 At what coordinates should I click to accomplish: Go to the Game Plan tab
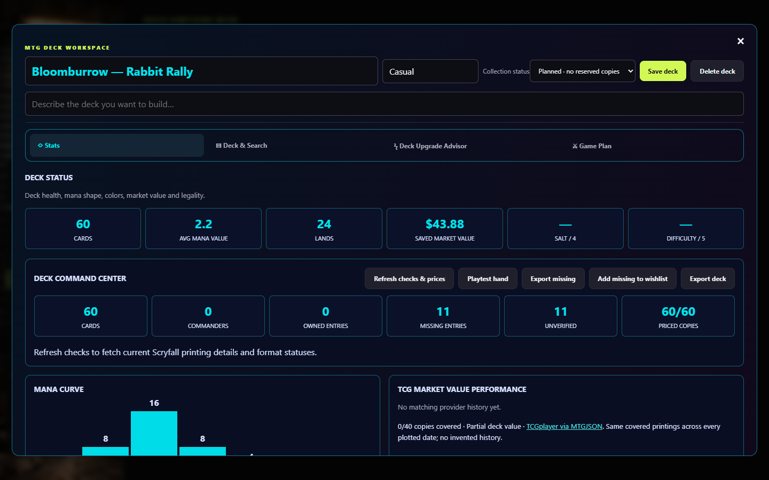(x=652, y=146)
